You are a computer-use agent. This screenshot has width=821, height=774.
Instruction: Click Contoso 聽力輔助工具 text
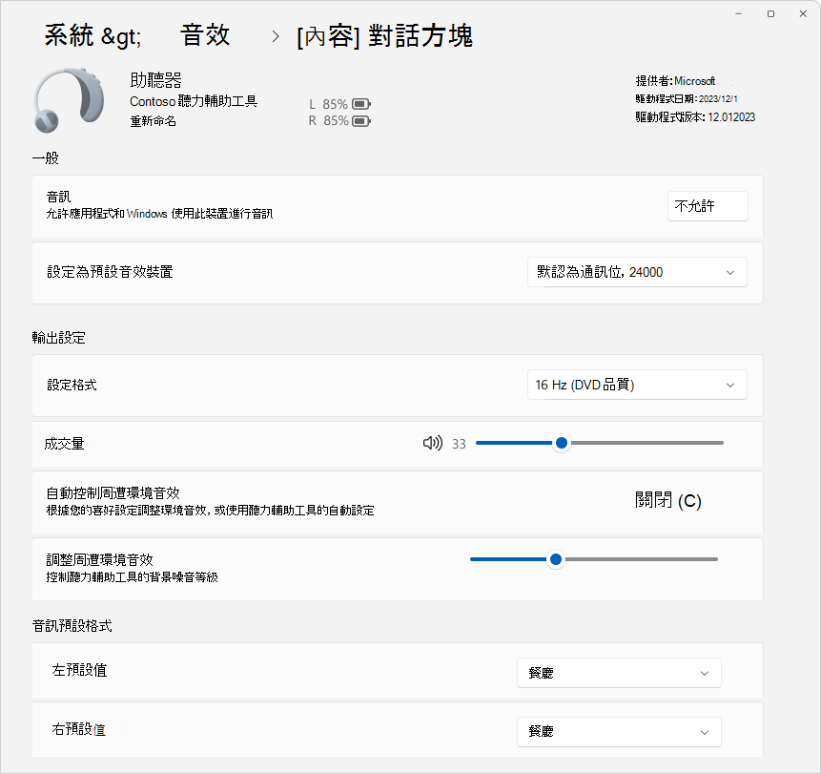click(x=194, y=101)
